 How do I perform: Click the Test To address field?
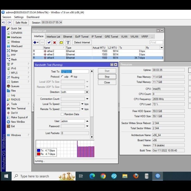pos(75,71)
